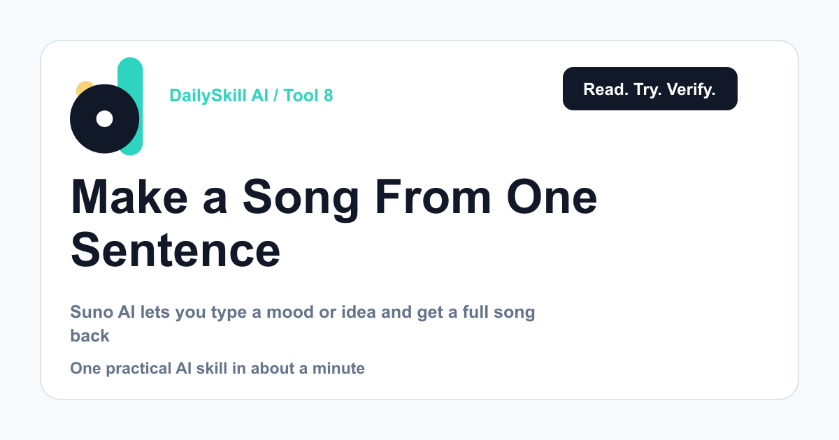Viewport: 839px width, 440px height.
Task: Click the DailySkill dark disc logo
Action: click(104, 119)
